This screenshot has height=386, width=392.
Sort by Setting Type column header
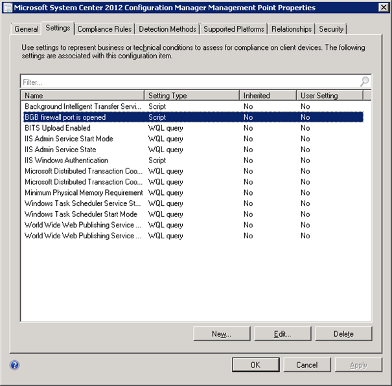click(x=192, y=95)
